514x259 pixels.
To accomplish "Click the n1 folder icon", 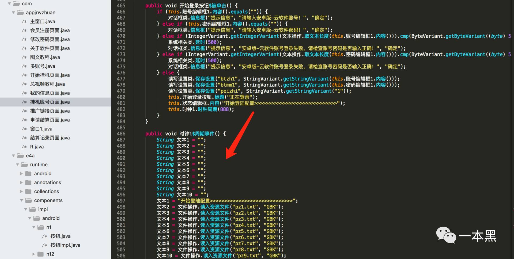I will [x=41, y=227].
